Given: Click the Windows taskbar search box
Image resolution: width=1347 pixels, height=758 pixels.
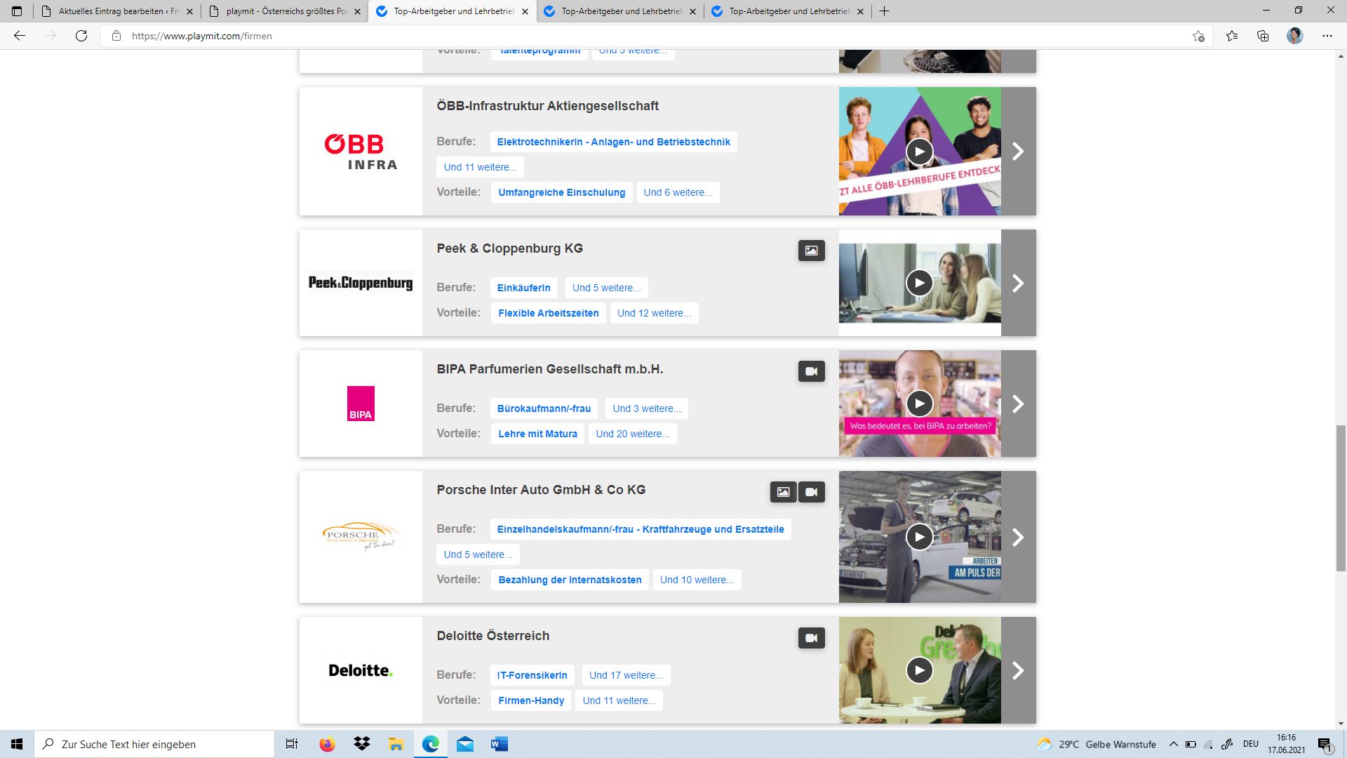Looking at the screenshot, I should point(154,744).
